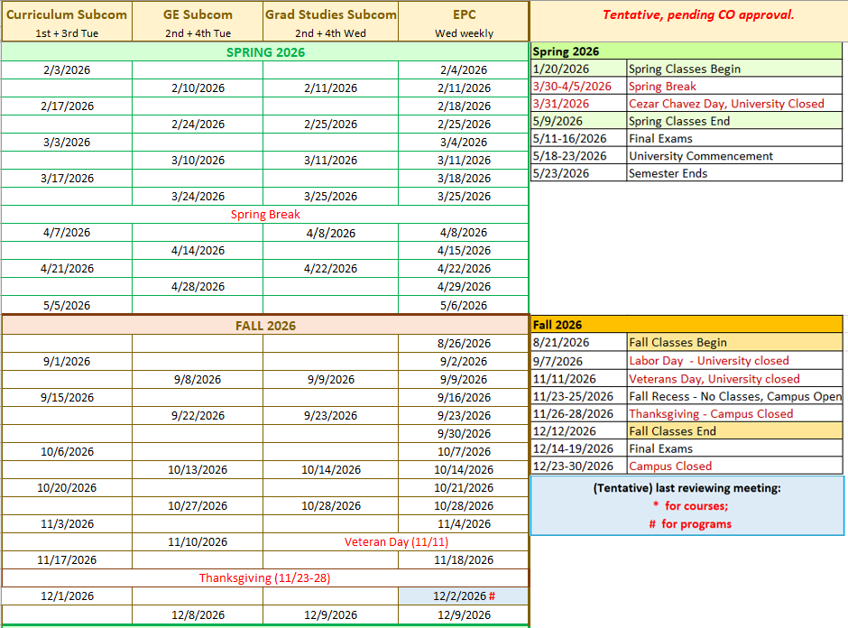The image size is (848, 628).
Task: Select the 12/23-30/2026 Campus Closed date cell
Action: point(578,466)
